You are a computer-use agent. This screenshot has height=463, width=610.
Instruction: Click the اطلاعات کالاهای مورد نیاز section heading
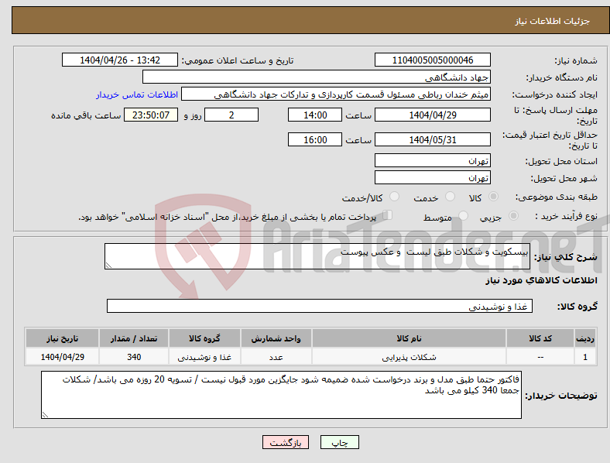pyautogui.click(x=541, y=280)
